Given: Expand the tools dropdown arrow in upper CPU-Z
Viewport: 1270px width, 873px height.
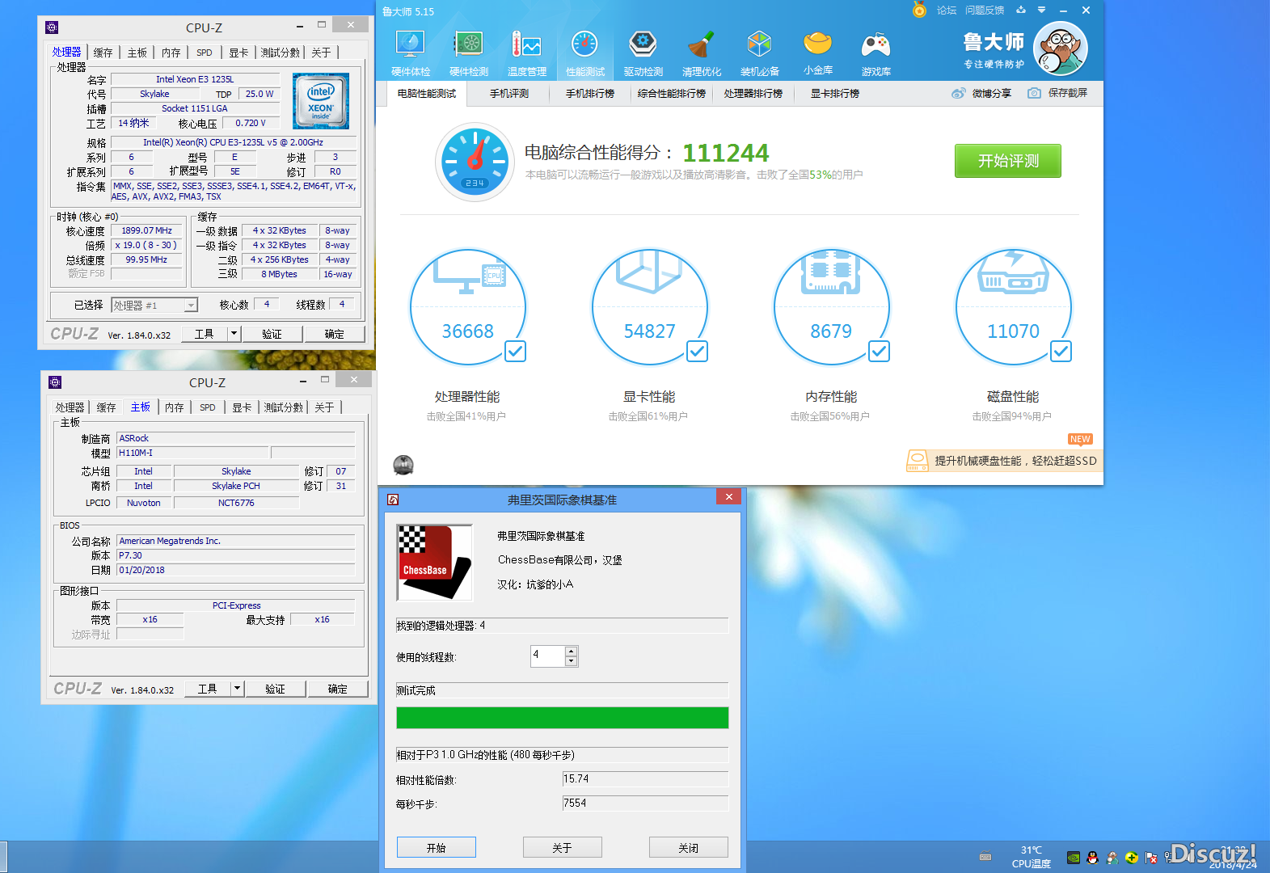Looking at the screenshot, I should [234, 333].
